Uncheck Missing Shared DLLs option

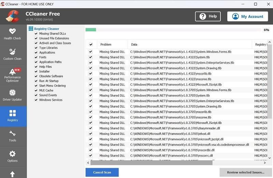tap(36, 33)
